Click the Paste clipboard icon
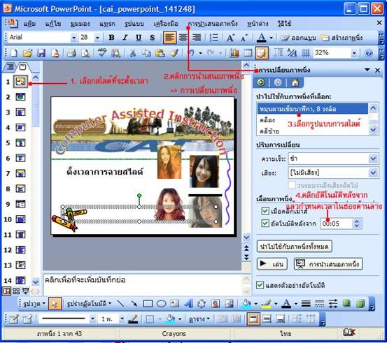 click(160, 52)
